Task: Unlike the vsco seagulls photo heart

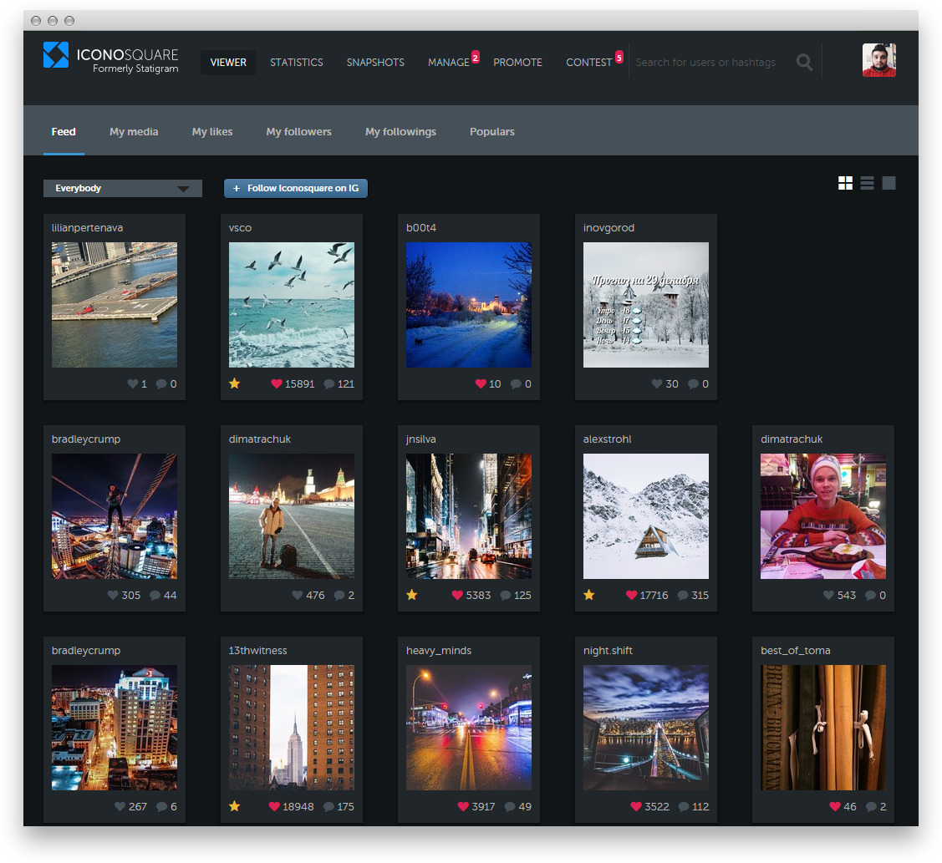Action: tap(277, 383)
